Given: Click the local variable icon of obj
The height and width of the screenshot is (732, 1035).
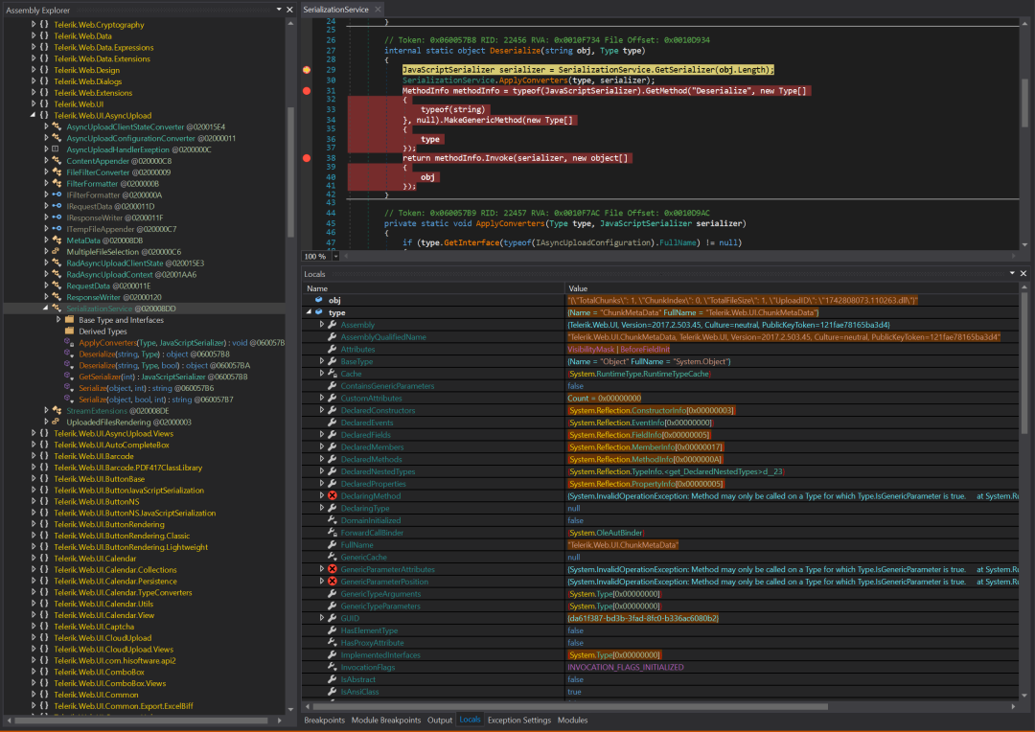Looking at the screenshot, I should 319,300.
